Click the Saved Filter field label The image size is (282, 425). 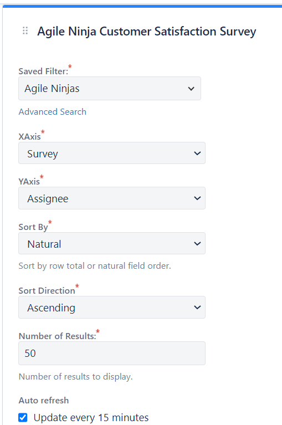tap(43, 71)
